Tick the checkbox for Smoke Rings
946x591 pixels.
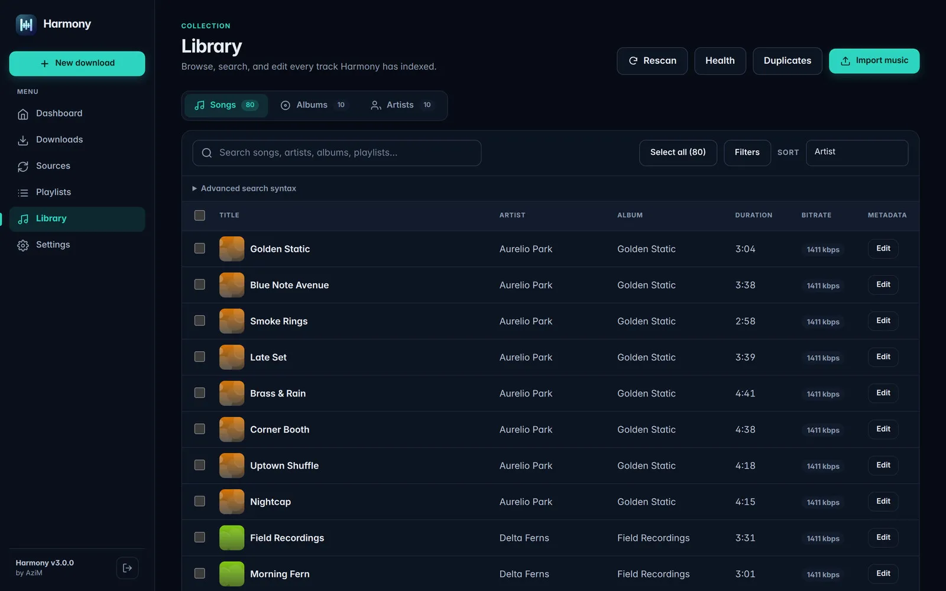[200, 320]
